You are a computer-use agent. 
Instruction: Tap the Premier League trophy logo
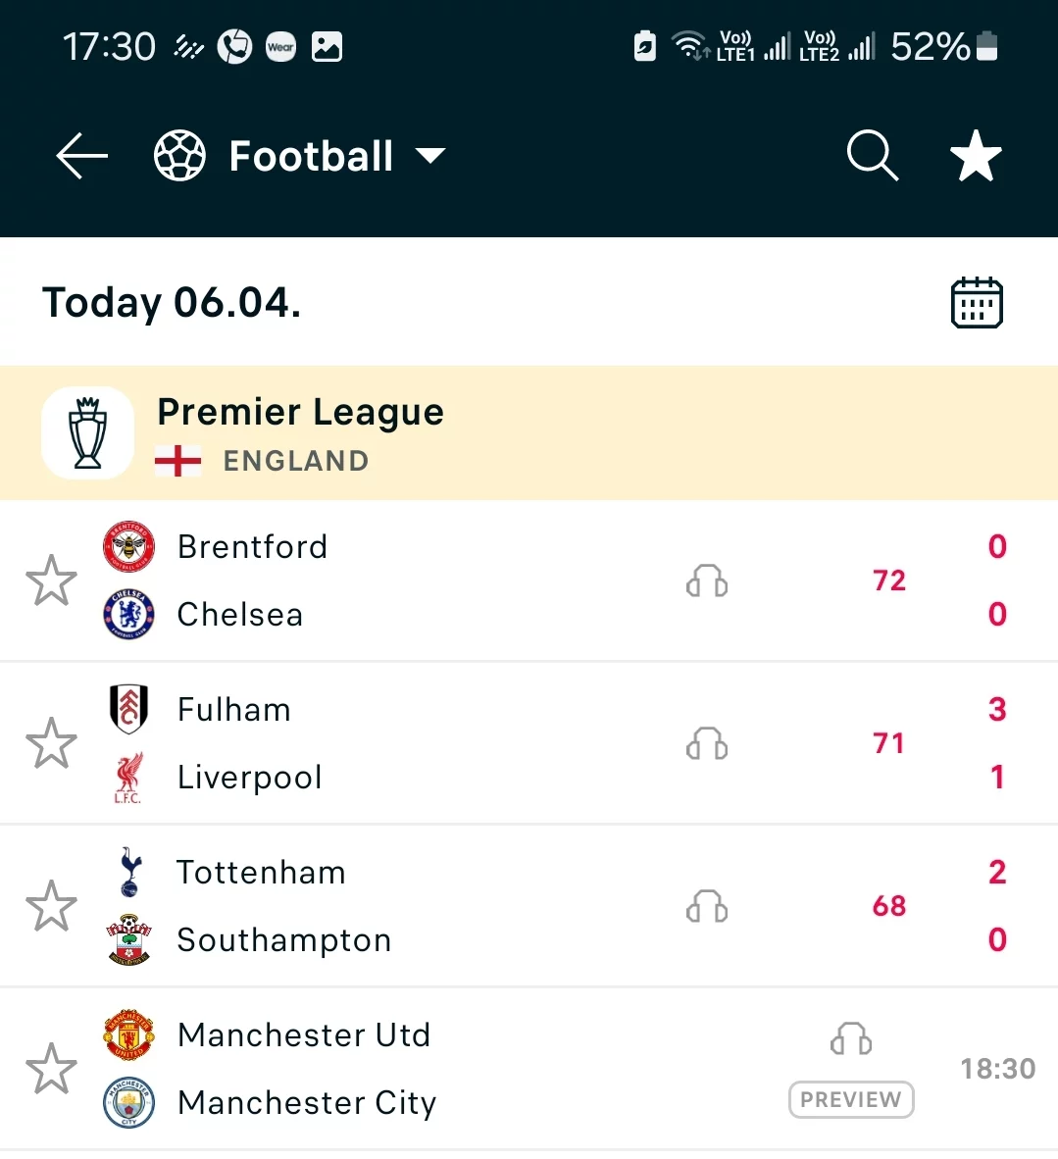(x=88, y=432)
